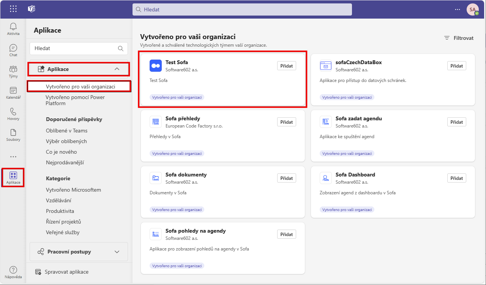Add the Test Sofa app
The width and height of the screenshot is (486, 285).
[x=287, y=66]
